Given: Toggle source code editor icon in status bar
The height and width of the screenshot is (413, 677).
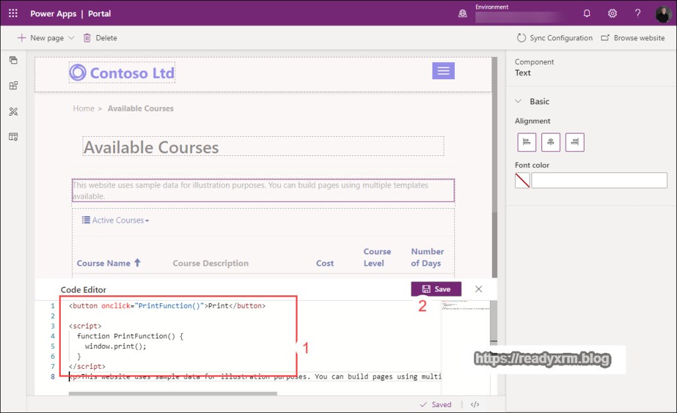Looking at the screenshot, I should click(x=475, y=404).
